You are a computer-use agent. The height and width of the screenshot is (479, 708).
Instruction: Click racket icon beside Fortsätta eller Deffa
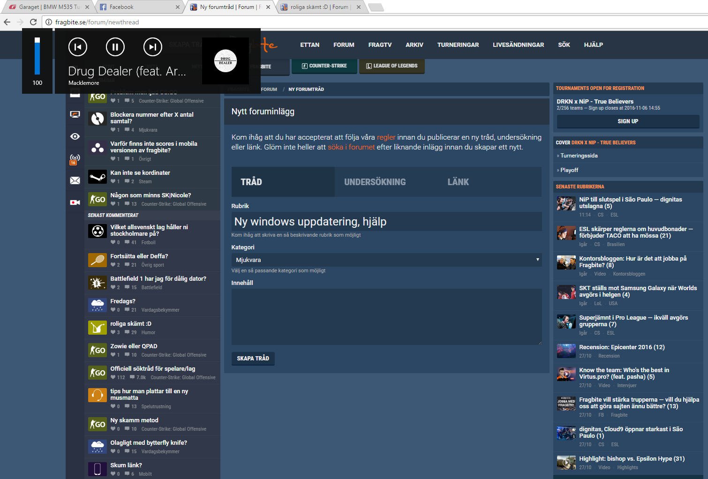coord(98,261)
